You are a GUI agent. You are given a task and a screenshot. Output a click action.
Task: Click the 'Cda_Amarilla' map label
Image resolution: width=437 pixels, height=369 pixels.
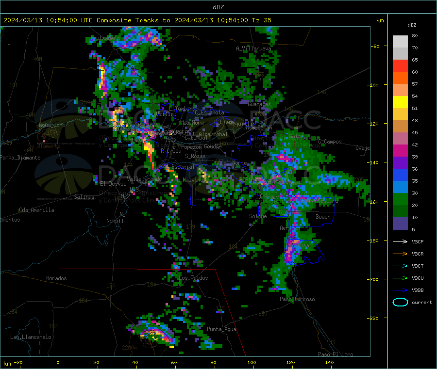[x=36, y=210]
